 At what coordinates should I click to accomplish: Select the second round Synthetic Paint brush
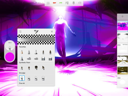[x=29, y=68]
